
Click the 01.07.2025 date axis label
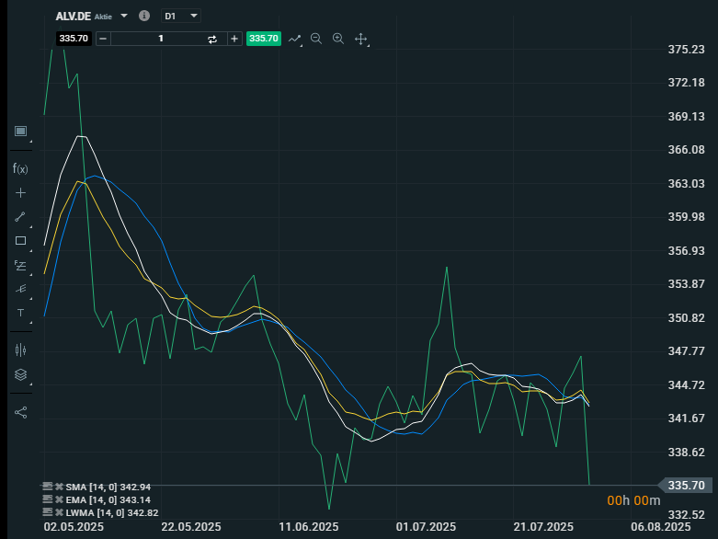click(x=426, y=527)
